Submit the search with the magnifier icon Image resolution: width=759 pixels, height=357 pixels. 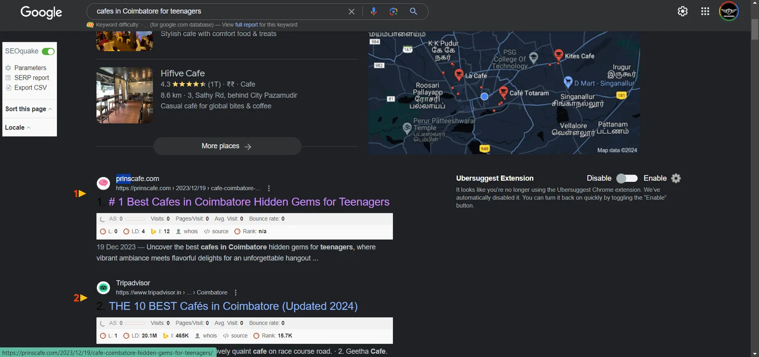point(414,11)
